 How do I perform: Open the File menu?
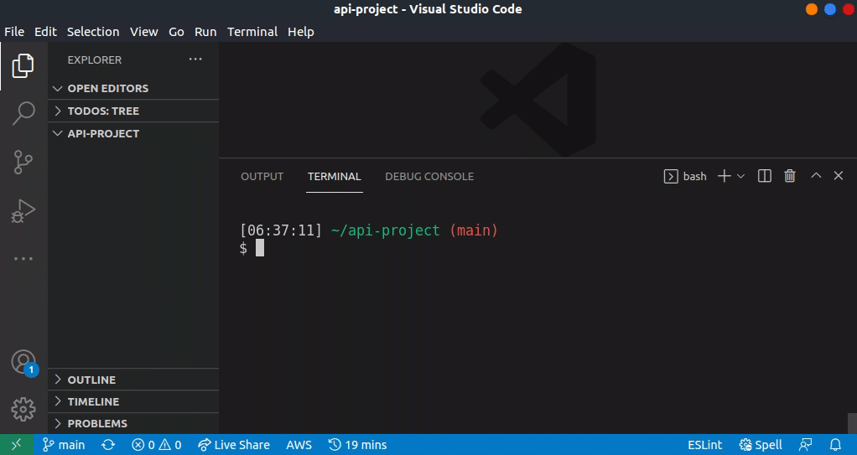[14, 32]
